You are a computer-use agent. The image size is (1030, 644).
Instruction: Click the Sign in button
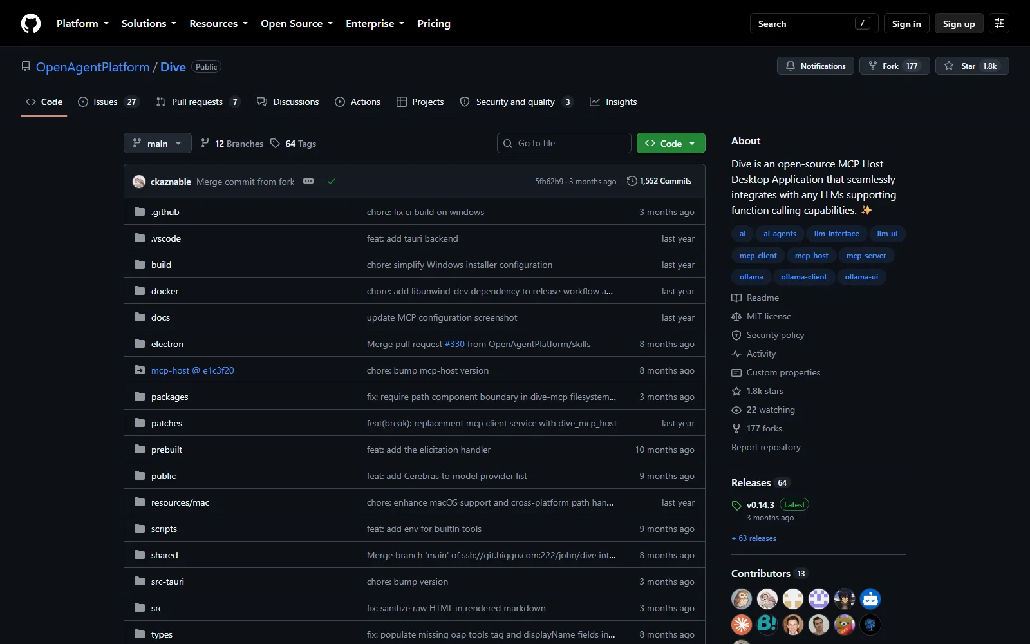(906, 24)
